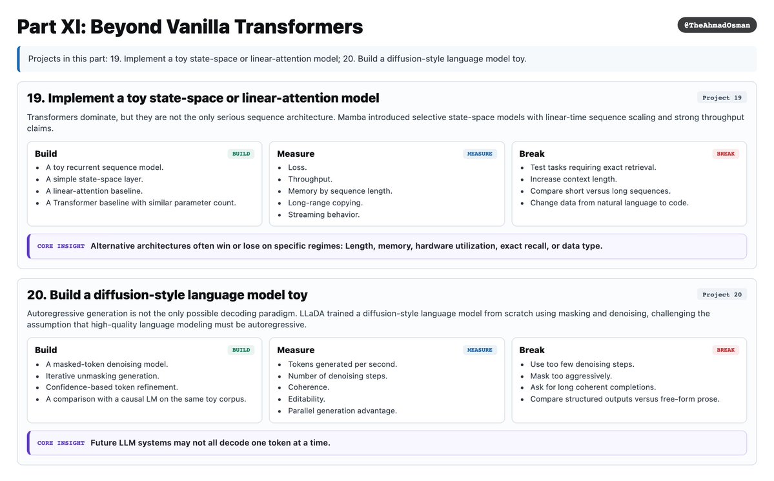Click the bullet A simple state-space layer

[94, 179]
